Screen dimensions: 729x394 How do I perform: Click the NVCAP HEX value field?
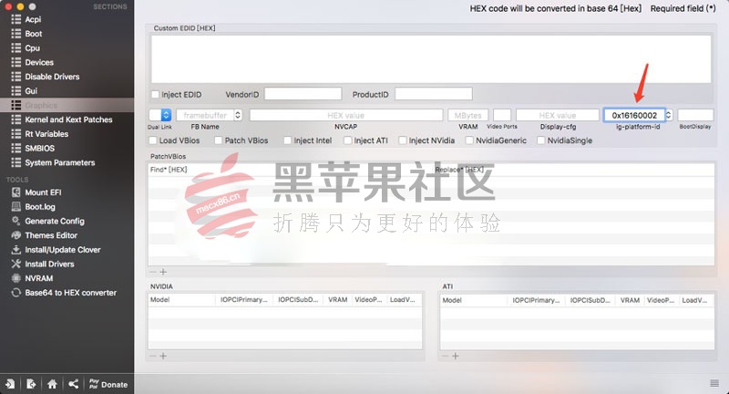[x=346, y=115]
